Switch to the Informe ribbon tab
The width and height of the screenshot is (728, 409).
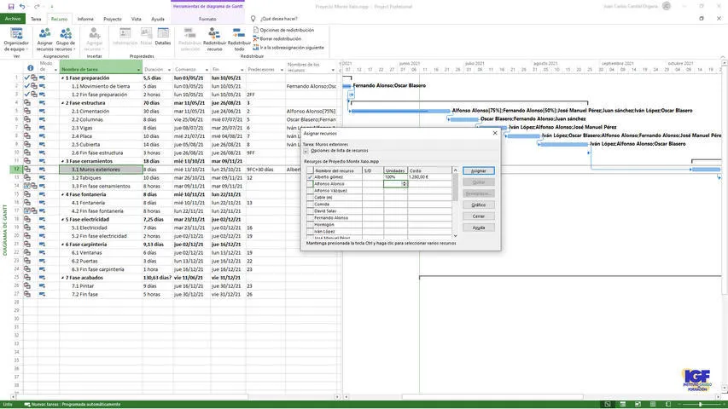pos(85,19)
